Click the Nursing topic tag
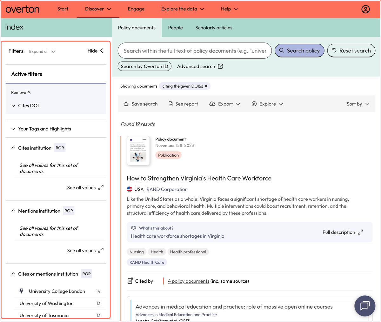Image resolution: width=381 pixels, height=322 pixels. click(x=137, y=252)
